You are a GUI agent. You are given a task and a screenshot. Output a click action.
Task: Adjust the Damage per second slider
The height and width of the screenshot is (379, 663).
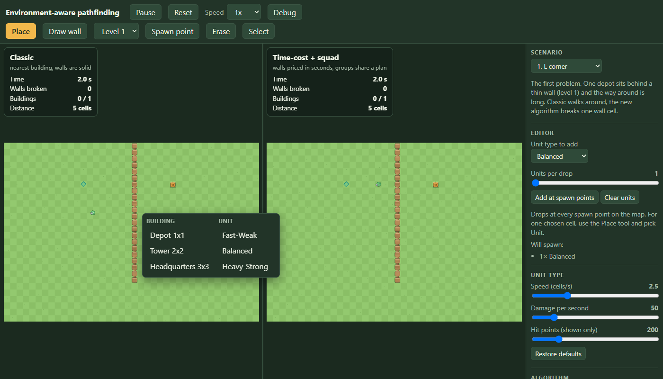tap(595, 317)
